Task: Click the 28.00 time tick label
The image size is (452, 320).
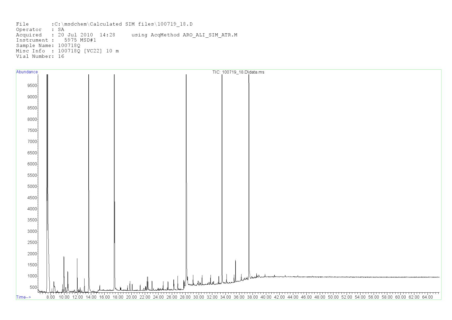Action: click(x=185, y=297)
